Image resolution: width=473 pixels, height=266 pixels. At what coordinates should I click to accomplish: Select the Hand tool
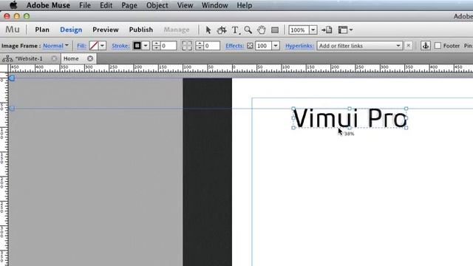click(261, 30)
